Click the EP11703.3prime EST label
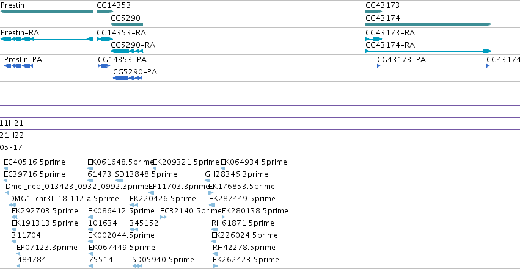Screen dimensions: 520x269 coord(179,187)
